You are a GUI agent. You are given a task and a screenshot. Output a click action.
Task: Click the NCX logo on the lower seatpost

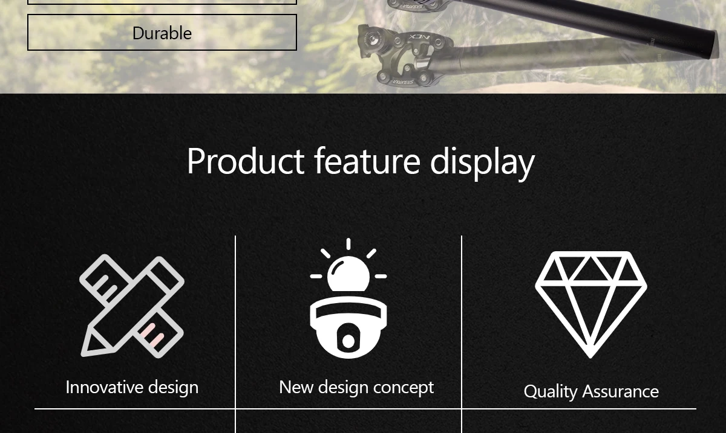click(x=417, y=37)
